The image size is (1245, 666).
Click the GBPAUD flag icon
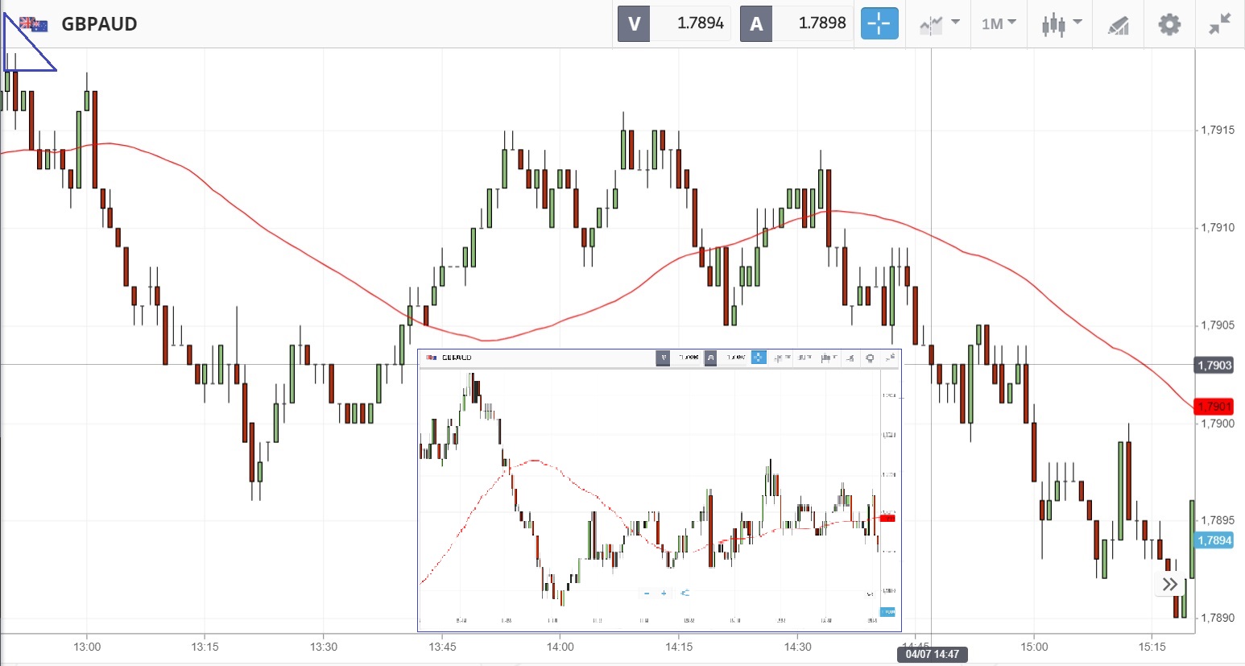33,24
